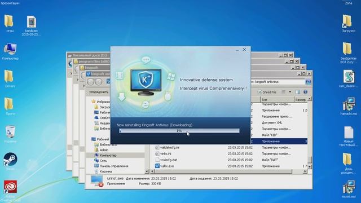The image size is (361, 203).
Task: Select the vulfix.exe file icon
Action: [157, 166]
